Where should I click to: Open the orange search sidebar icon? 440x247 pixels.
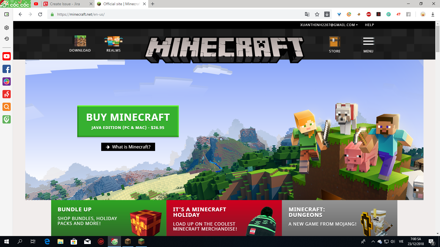click(x=7, y=107)
